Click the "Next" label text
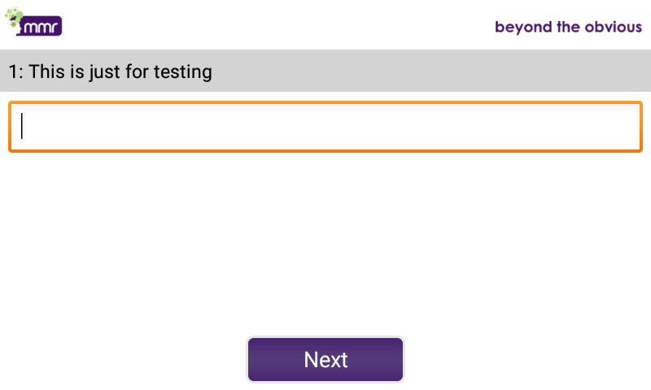 click(325, 360)
